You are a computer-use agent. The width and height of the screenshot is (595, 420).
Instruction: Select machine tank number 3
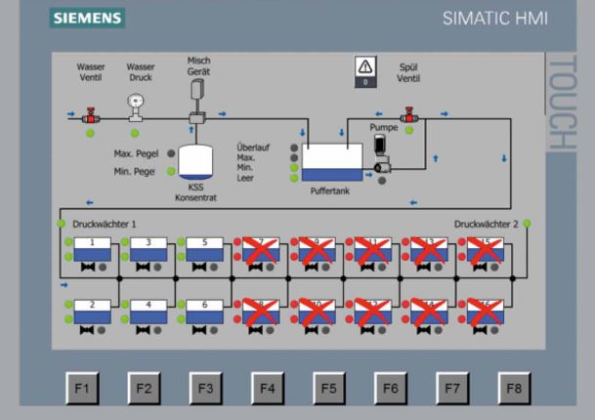coord(148,248)
